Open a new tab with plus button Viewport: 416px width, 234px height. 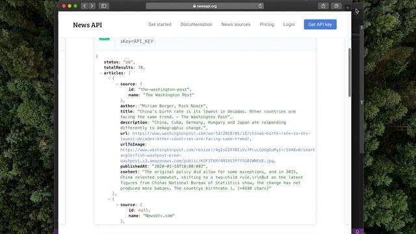pyautogui.click(x=347, y=8)
